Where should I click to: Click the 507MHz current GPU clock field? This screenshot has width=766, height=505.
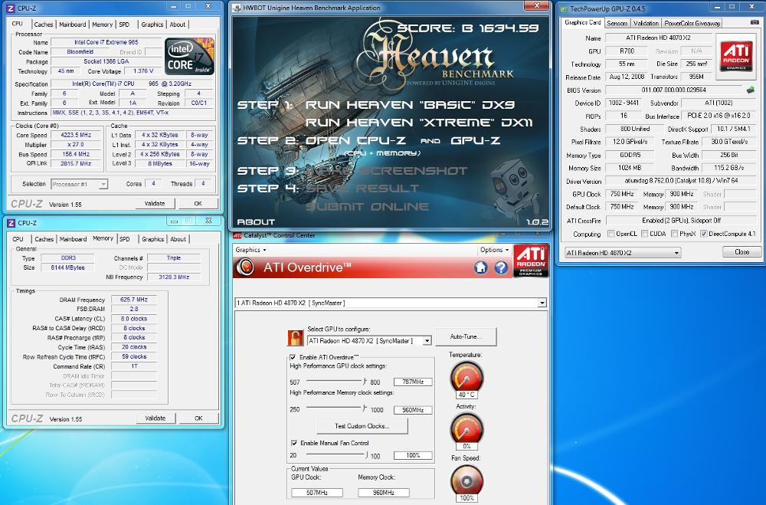(x=317, y=493)
